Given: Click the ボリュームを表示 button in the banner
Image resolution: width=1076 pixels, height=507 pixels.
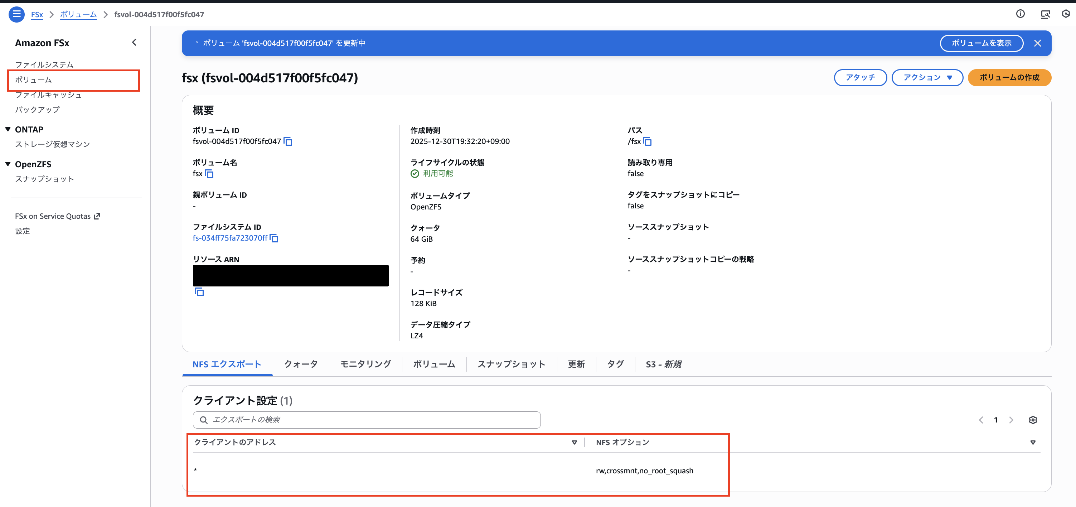Looking at the screenshot, I should [x=982, y=43].
